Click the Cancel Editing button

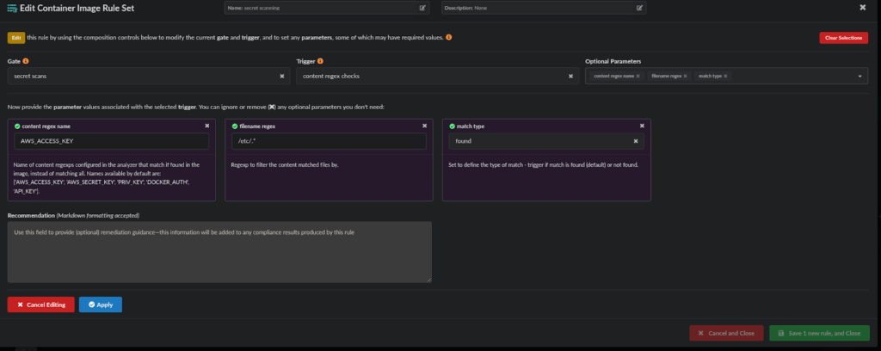pos(40,305)
